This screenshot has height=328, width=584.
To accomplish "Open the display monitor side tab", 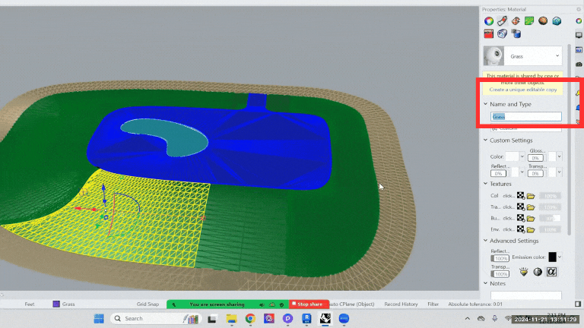I will pos(579,35).
